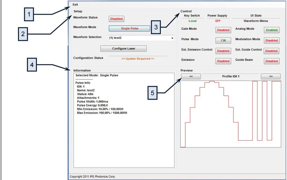Image resolution: width=287 pixels, height=180 pixels.
Task: Click the Single Pulse waveform mode button
Action: pos(129,28)
